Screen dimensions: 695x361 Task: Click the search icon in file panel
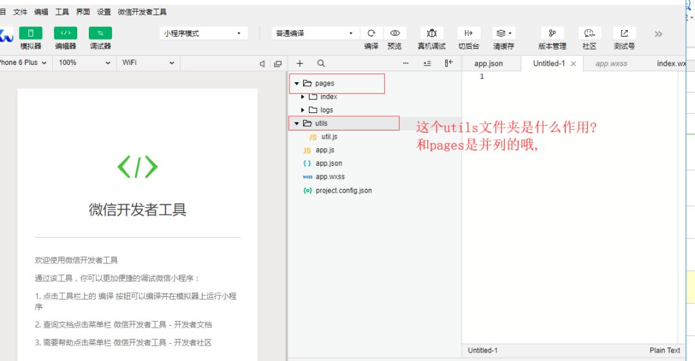click(321, 63)
